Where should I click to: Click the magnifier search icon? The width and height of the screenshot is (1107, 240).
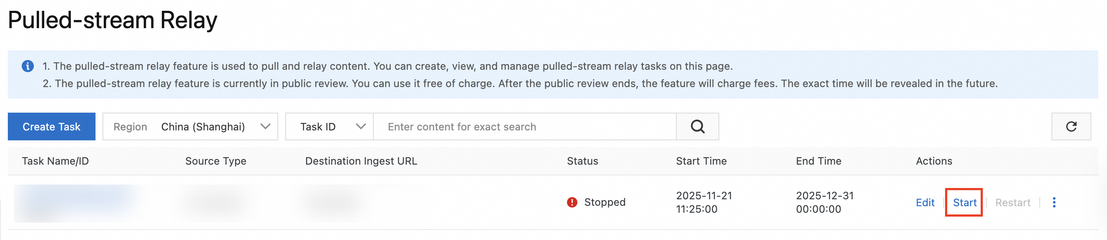pyautogui.click(x=697, y=126)
